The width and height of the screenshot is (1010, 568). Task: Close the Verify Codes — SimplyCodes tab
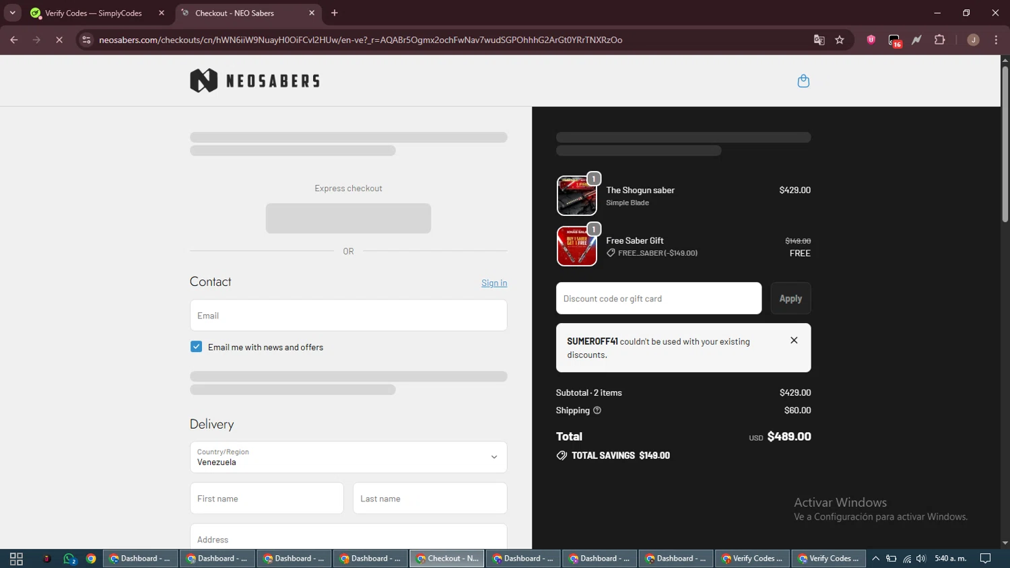(162, 13)
